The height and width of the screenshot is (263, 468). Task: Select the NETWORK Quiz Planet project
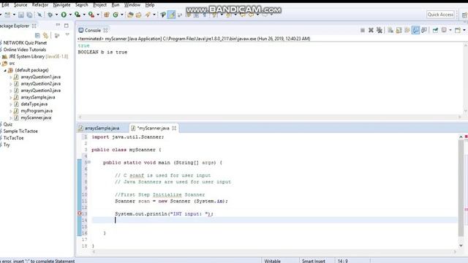click(x=25, y=43)
